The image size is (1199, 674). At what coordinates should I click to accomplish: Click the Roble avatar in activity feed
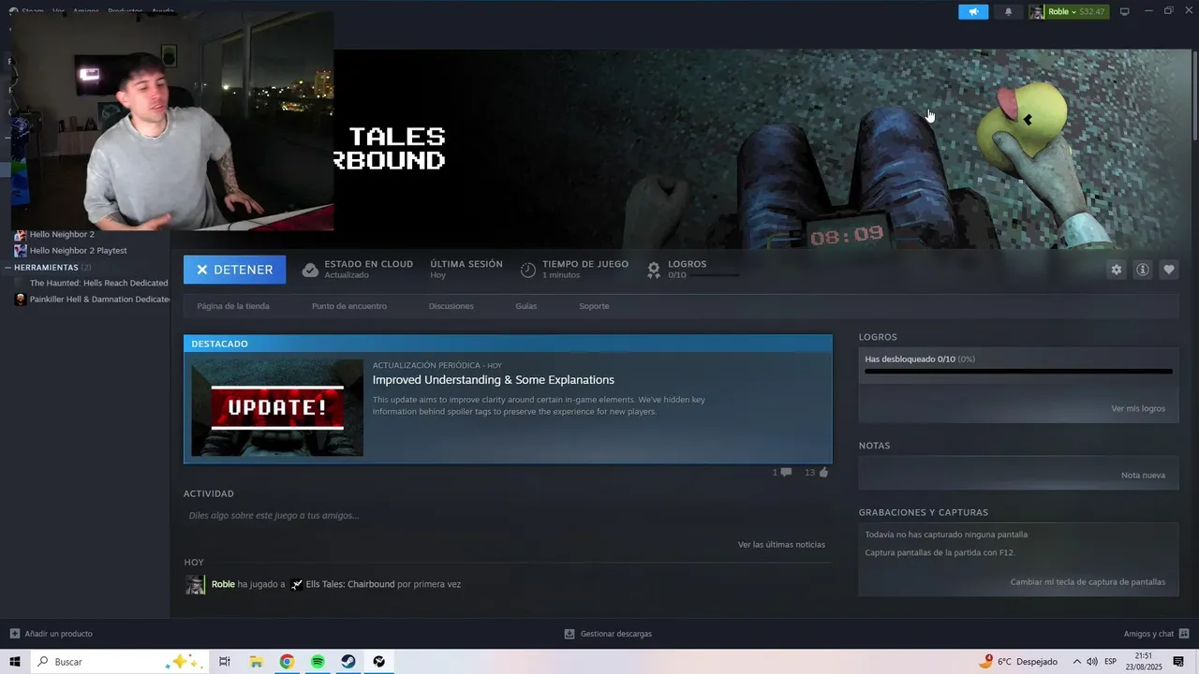tap(195, 585)
